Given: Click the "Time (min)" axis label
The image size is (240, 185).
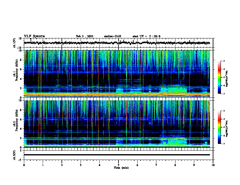Looking at the screenshot, I should (121, 168).
